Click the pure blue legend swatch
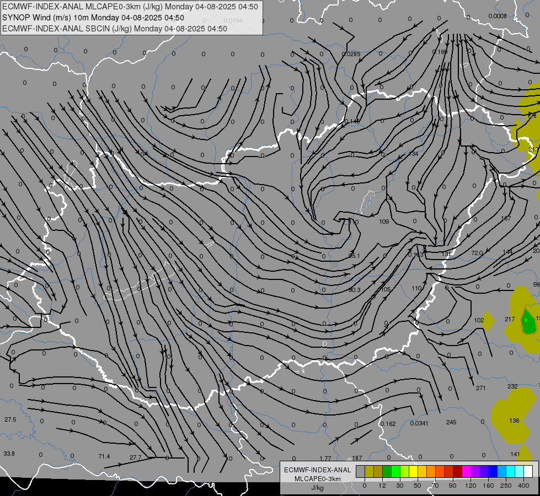 (x=493, y=472)
